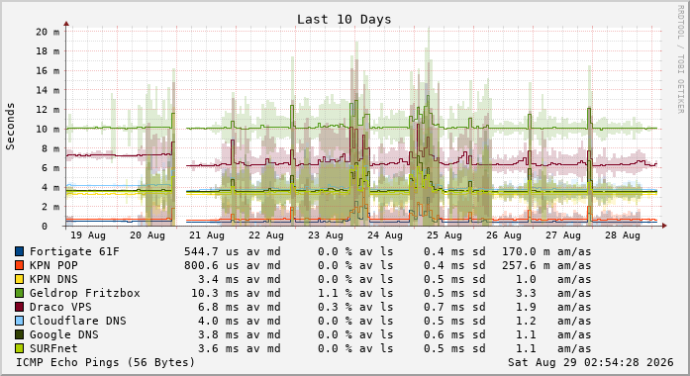Click the Draco VPS maroon legend swatch
690x376 pixels.
(20, 307)
